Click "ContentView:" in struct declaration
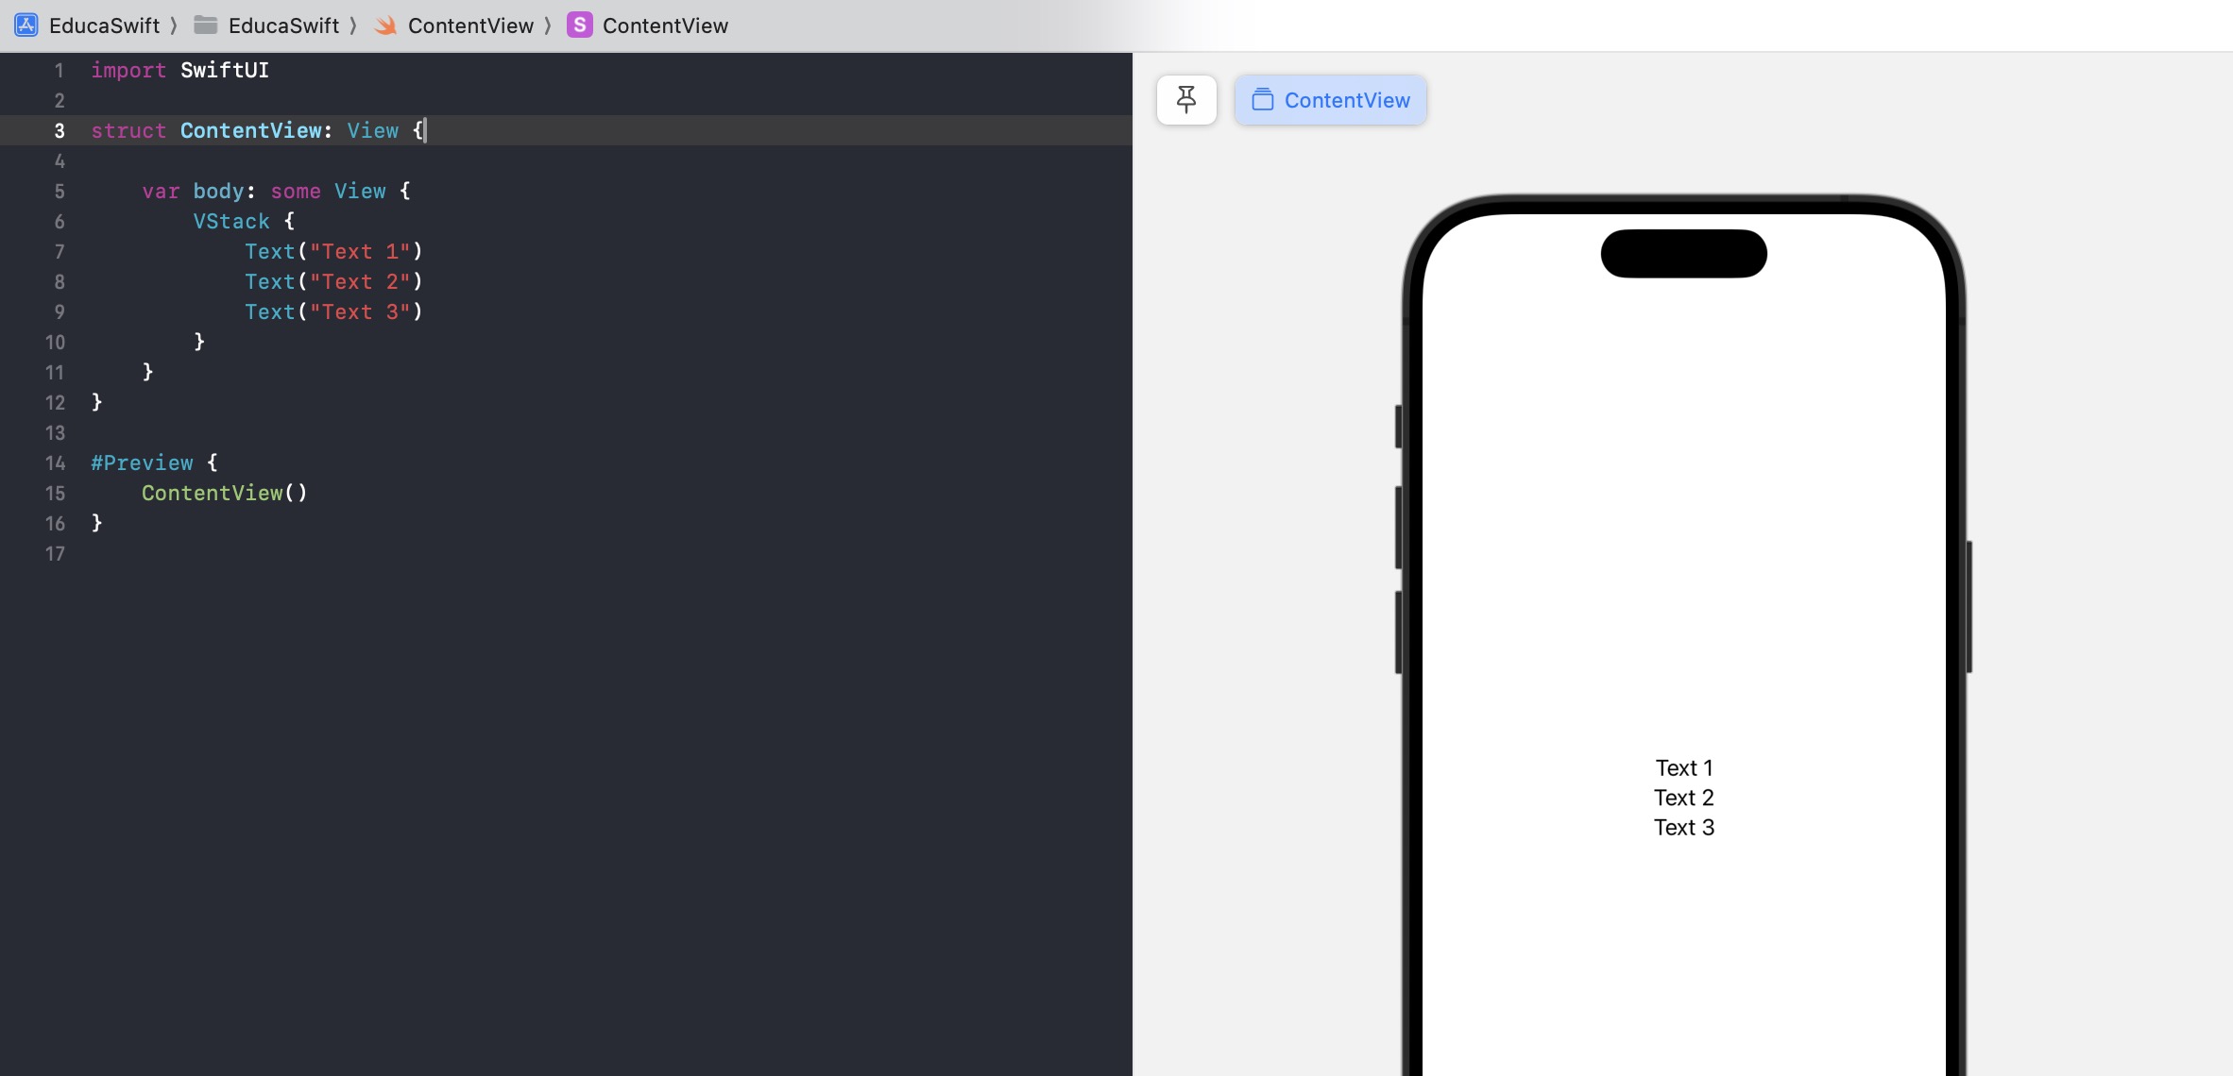 click(x=256, y=131)
